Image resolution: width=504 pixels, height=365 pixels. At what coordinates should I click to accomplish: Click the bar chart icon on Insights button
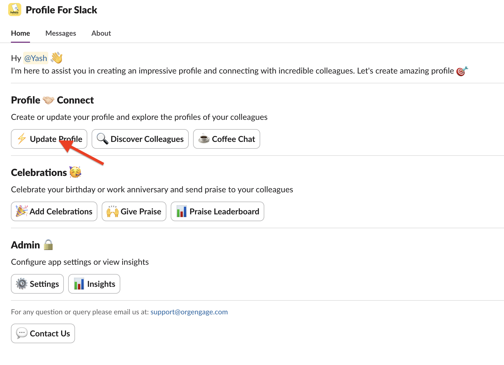(79, 284)
